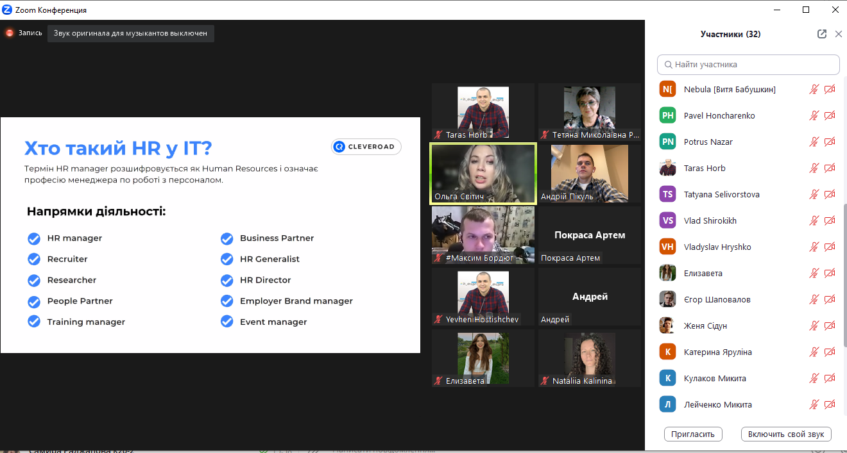Click the Cleveroad logo on the slide
Image resolution: width=847 pixels, height=453 pixels.
coord(366,147)
